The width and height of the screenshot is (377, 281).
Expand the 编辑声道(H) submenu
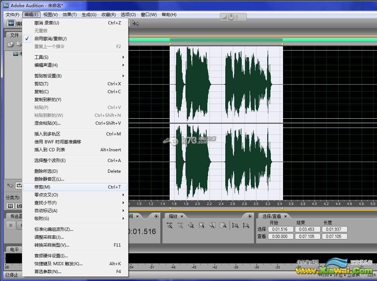click(x=75, y=65)
